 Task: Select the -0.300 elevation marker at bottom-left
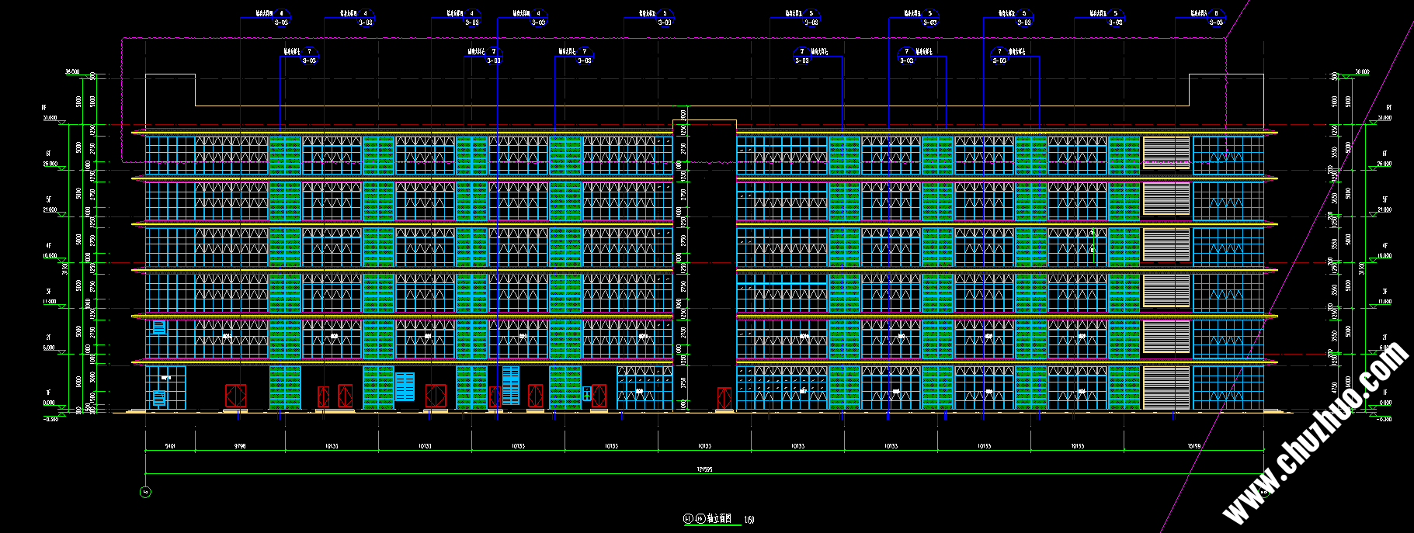[51, 419]
